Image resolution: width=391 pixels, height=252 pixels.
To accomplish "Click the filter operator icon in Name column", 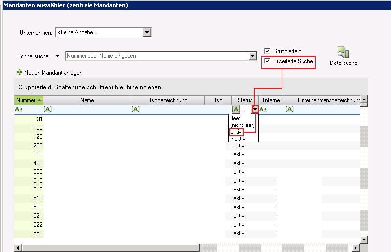I will tap(47, 109).
